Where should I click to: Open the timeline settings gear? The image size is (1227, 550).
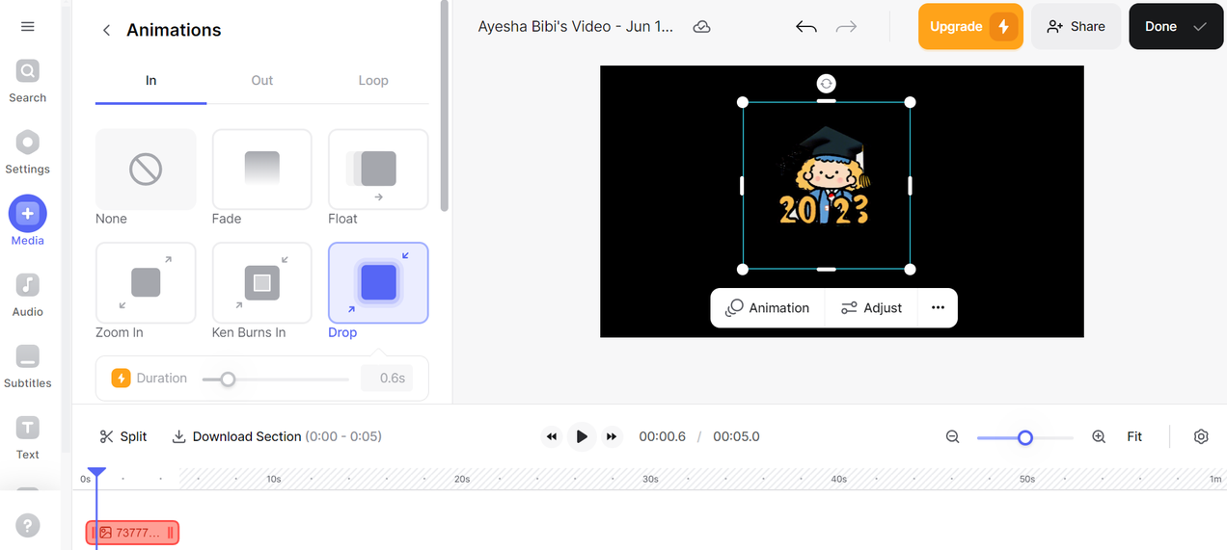coord(1201,436)
